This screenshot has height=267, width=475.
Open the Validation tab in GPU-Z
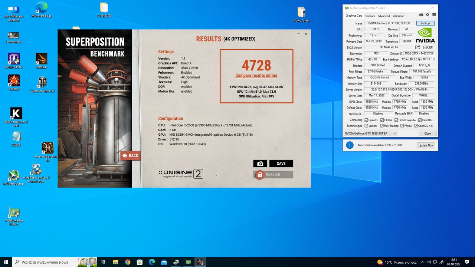click(x=398, y=16)
